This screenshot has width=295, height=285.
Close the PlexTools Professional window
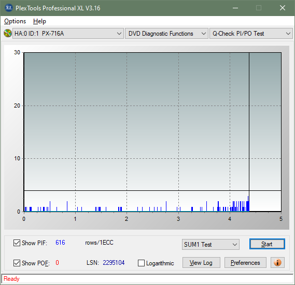coord(283,8)
